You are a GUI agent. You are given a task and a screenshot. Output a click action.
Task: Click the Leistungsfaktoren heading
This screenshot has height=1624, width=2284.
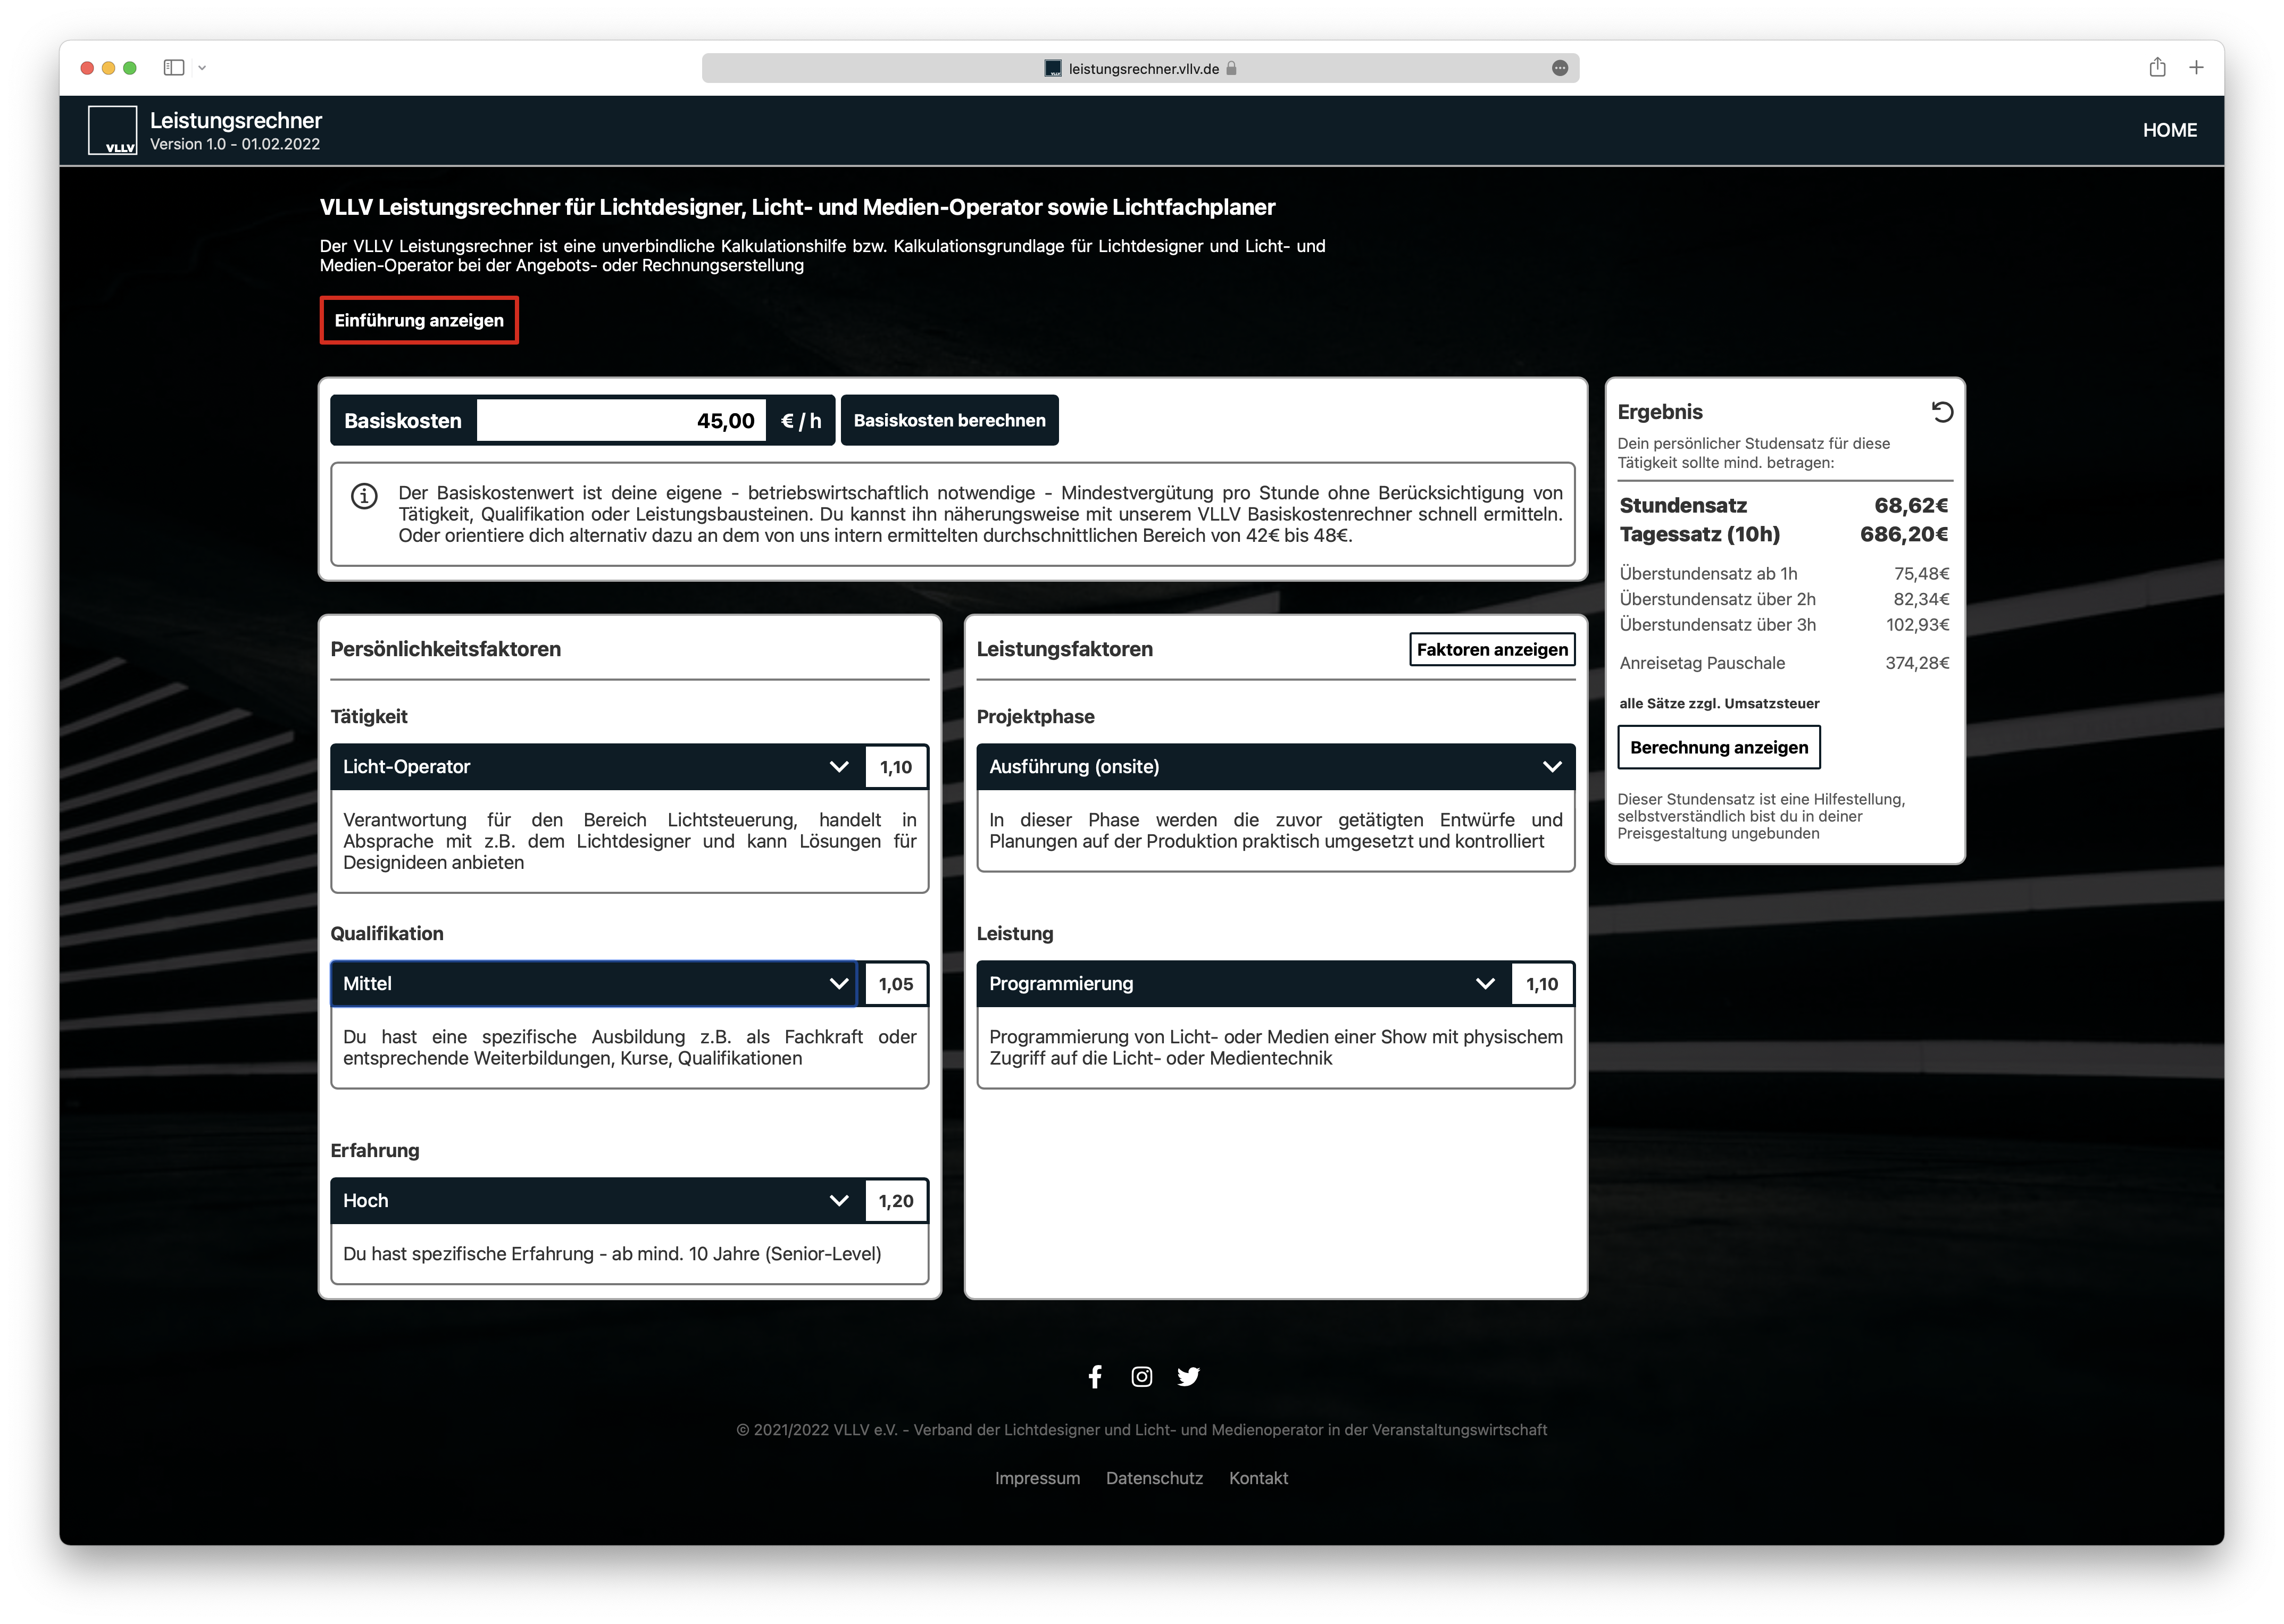pyautogui.click(x=1064, y=649)
